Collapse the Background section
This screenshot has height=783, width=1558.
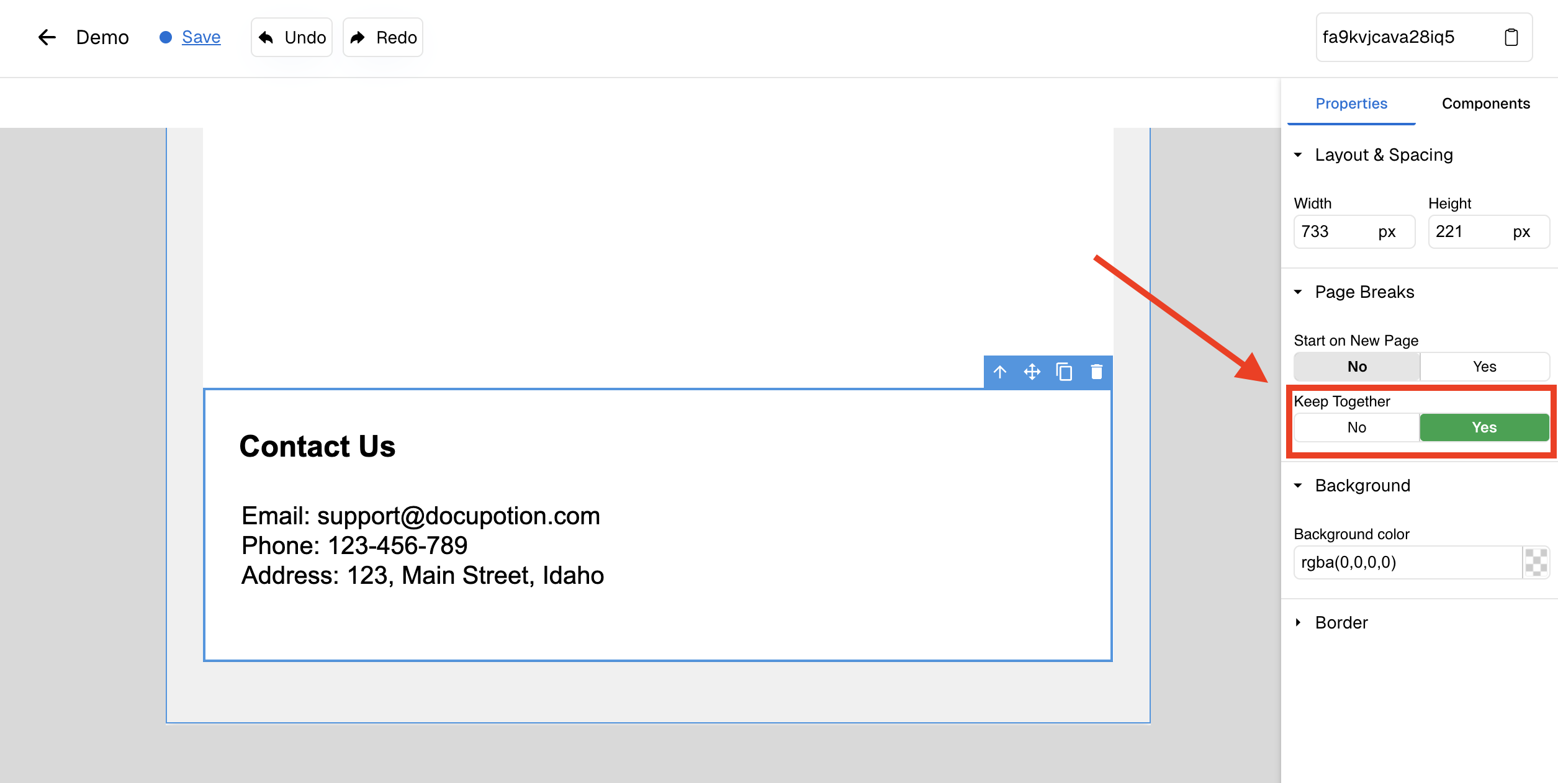point(1299,486)
